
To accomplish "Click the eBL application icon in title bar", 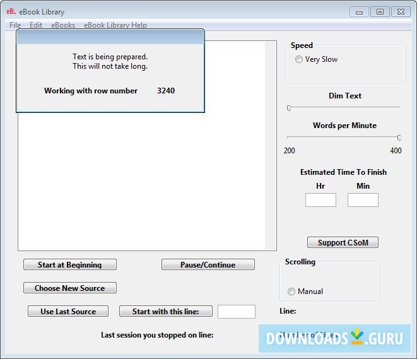I will pyautogui.click(x=11, y=11).
